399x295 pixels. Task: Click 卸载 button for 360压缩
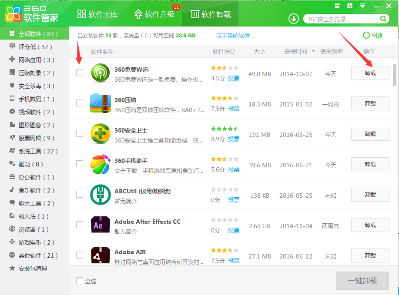click(370, 103)
